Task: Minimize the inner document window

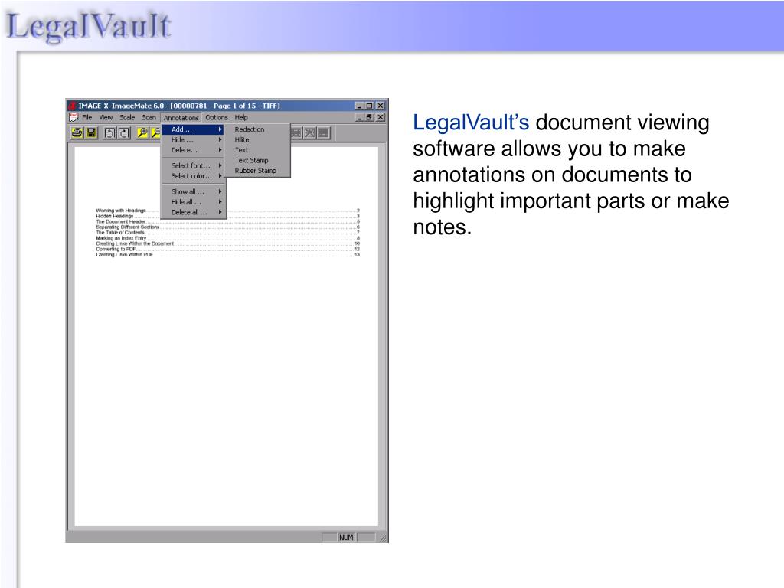Action: (360, 117)
